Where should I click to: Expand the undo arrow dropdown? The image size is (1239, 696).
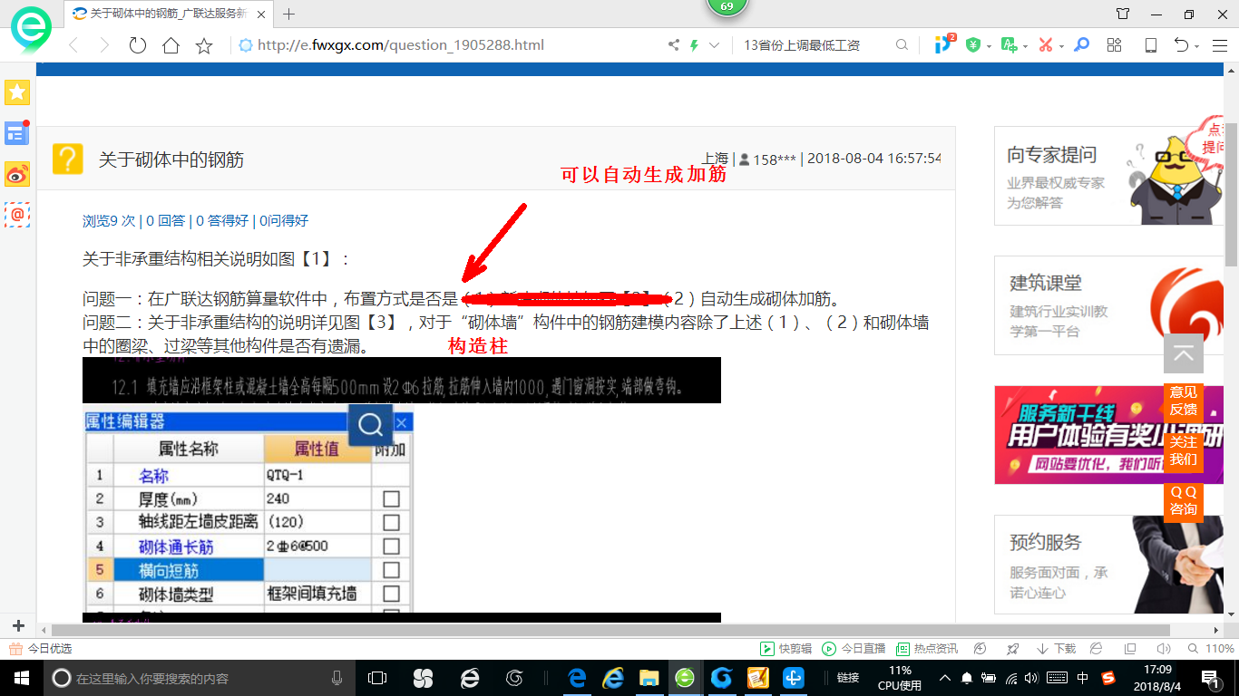pyautogui.click(x=1196, y=46)
